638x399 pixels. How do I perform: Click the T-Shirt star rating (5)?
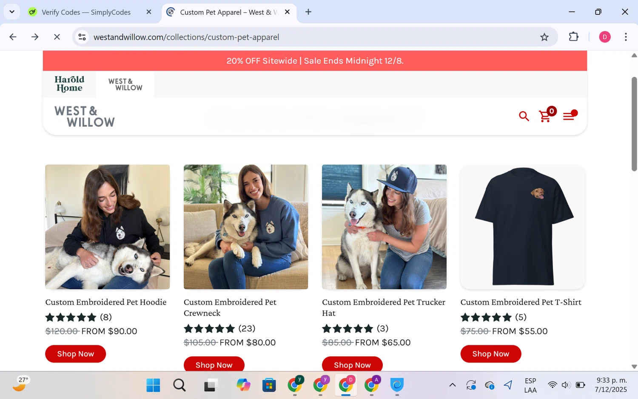493,317
